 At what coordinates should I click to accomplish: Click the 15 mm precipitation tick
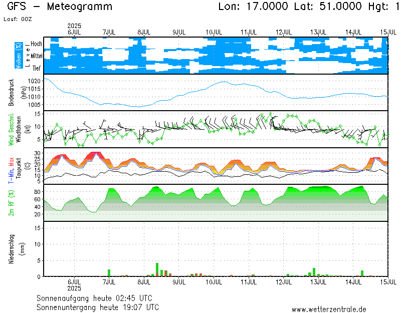click(38, 228)
